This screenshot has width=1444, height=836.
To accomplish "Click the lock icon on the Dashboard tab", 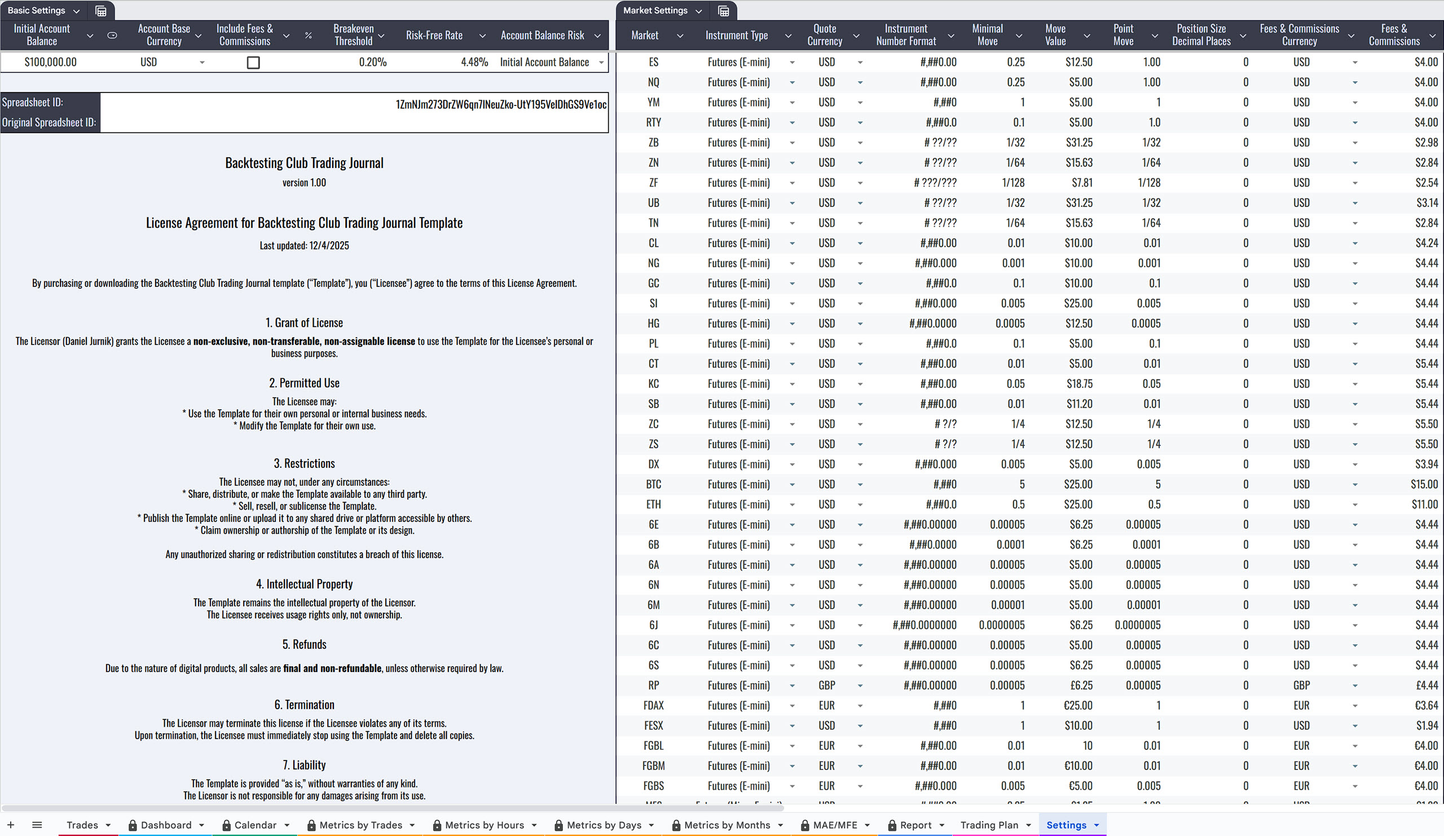I will pos(133,825).
